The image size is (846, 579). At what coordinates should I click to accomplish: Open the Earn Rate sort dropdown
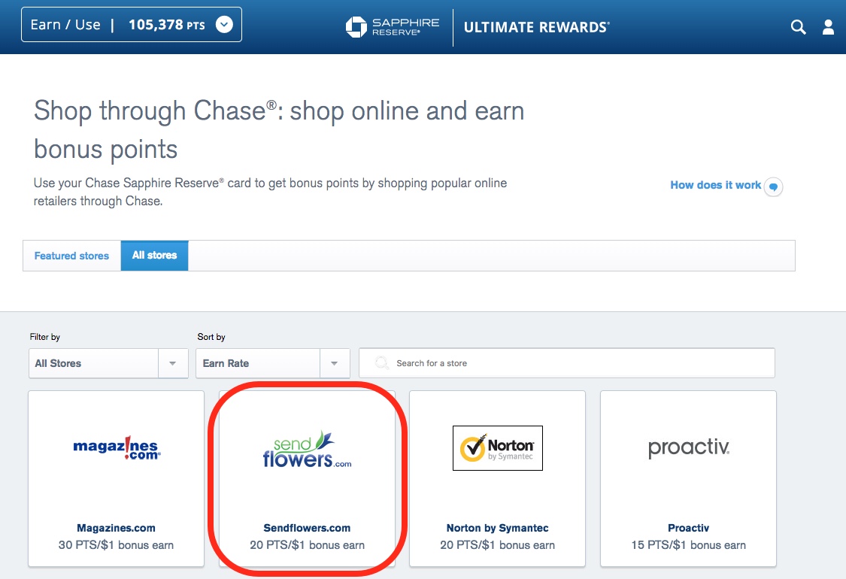click(x=273, y=363)
